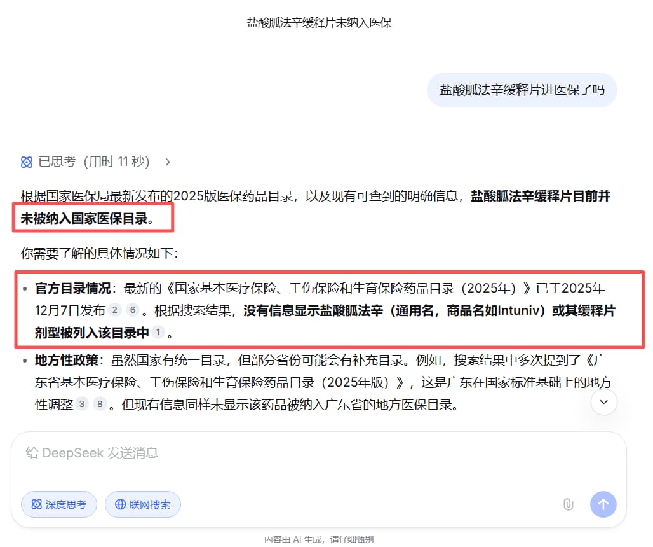Attach a file using the paperclip icon
The width and height of the screenshot is (653, 547).
pyautogui.click(x=569, y=504)
